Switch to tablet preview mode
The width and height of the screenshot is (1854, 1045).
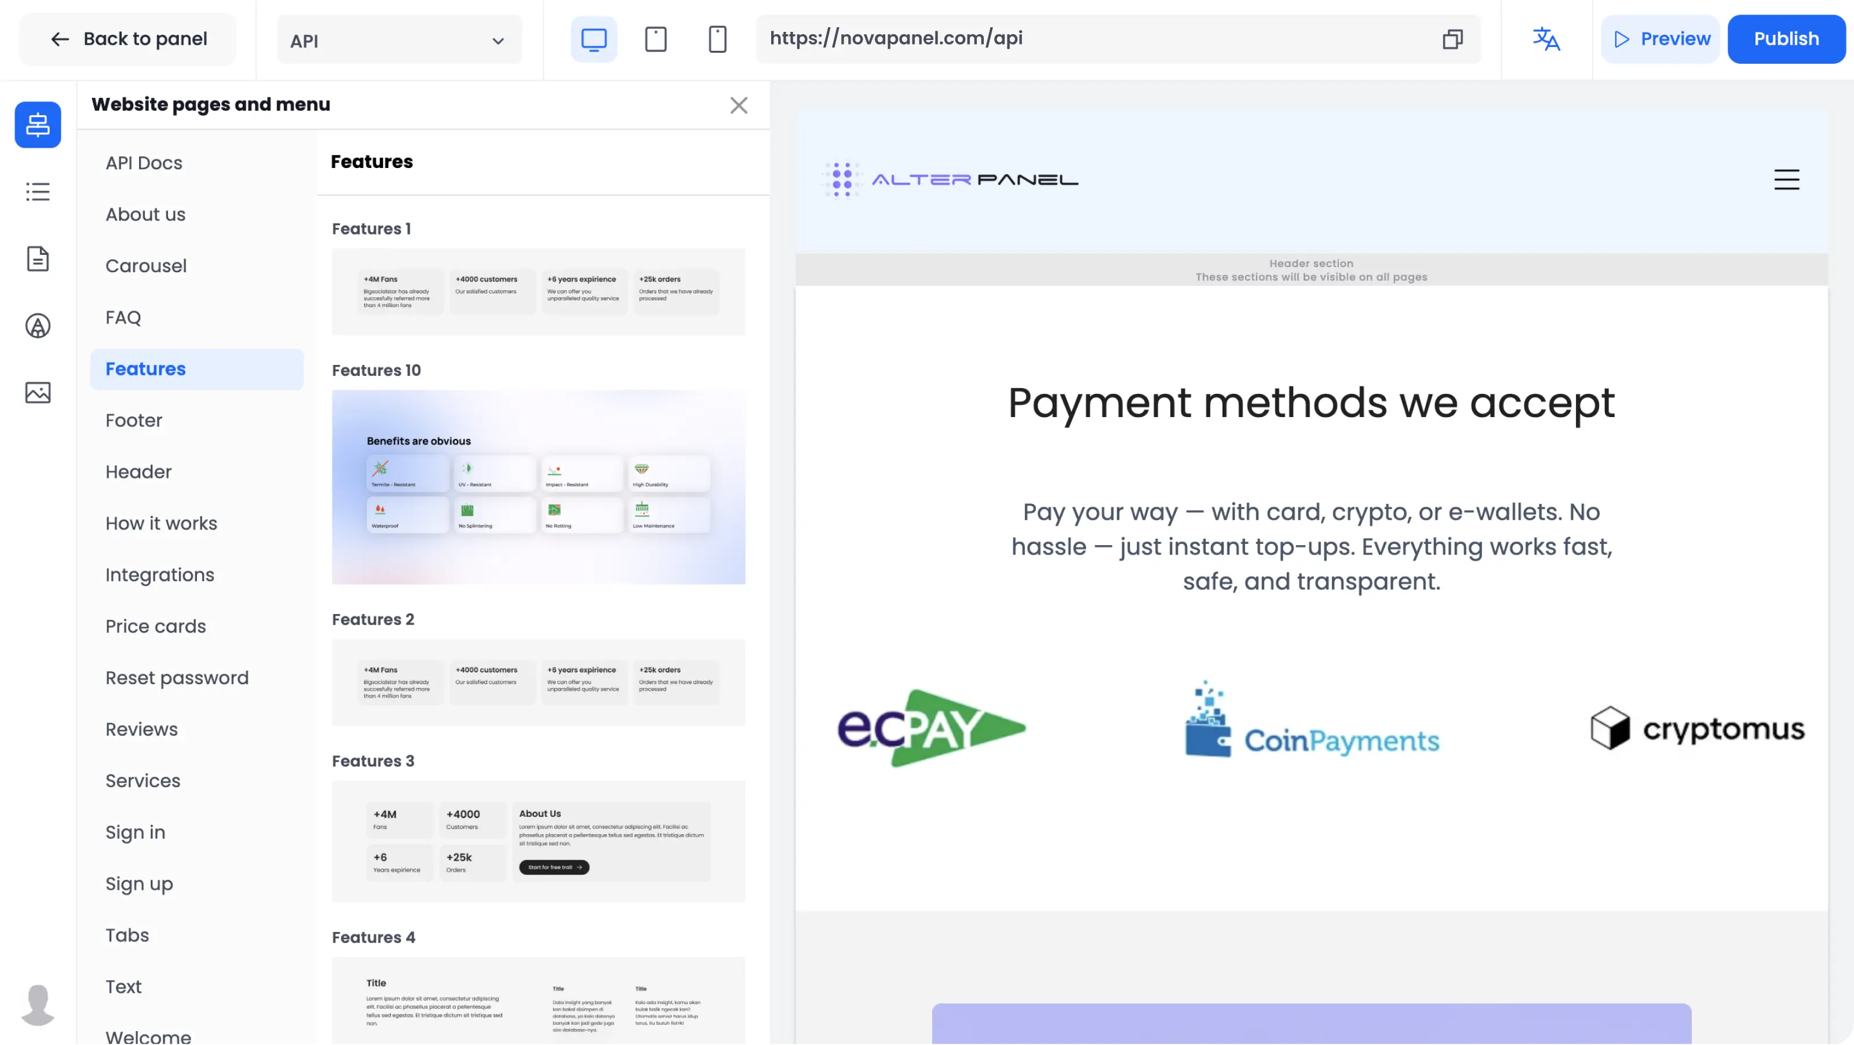(x=655, y=39)
